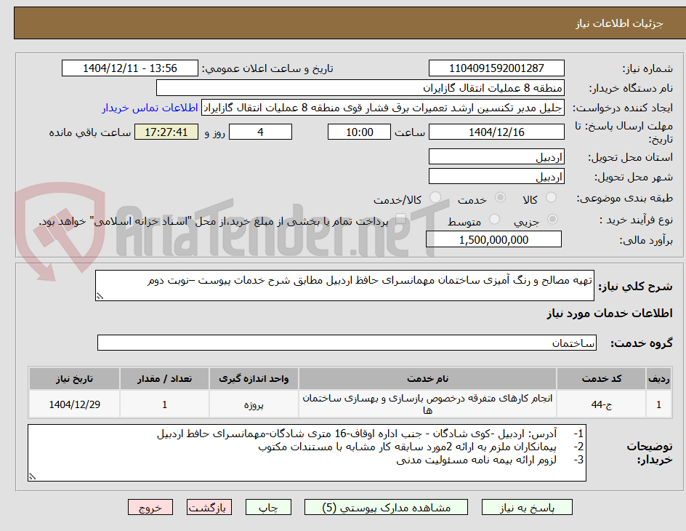
Task: Open مشاهده مدارک پیوستی (5) button
Action: (x=386, y=508)
